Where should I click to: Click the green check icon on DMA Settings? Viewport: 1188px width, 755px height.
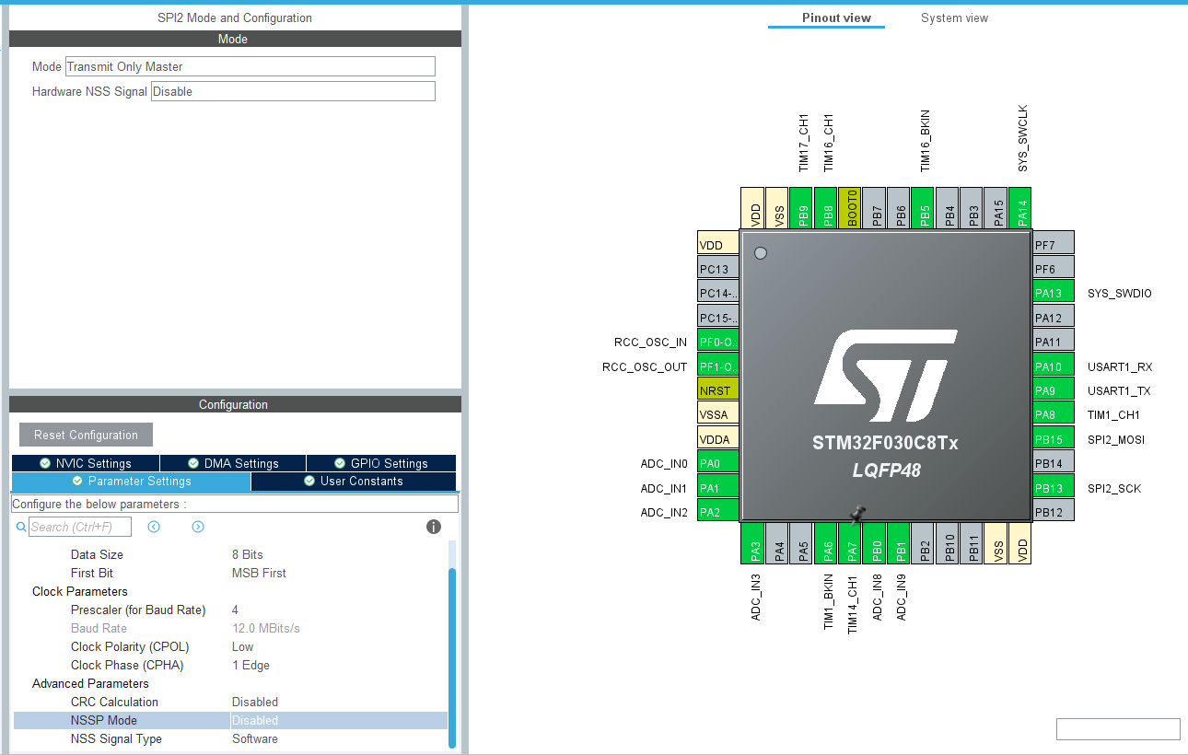192,463
